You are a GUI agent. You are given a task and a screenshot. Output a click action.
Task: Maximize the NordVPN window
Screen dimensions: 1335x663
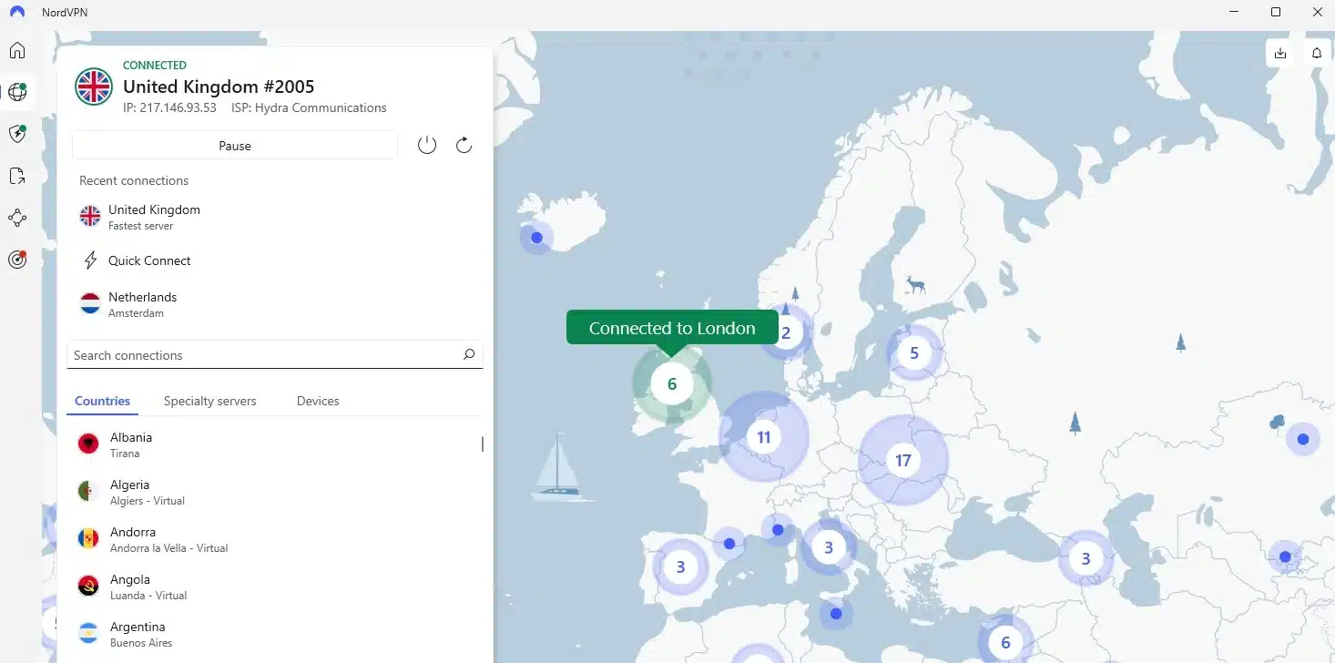1276,12
